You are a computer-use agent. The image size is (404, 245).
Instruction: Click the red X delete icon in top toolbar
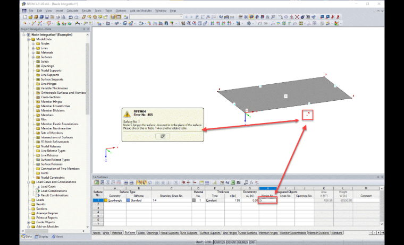point(297,17)
